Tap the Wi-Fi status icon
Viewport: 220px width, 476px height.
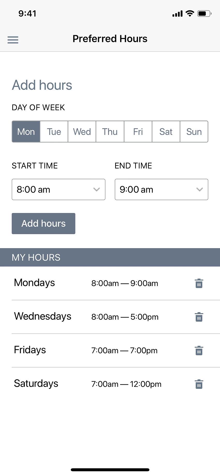click(190, 13)
